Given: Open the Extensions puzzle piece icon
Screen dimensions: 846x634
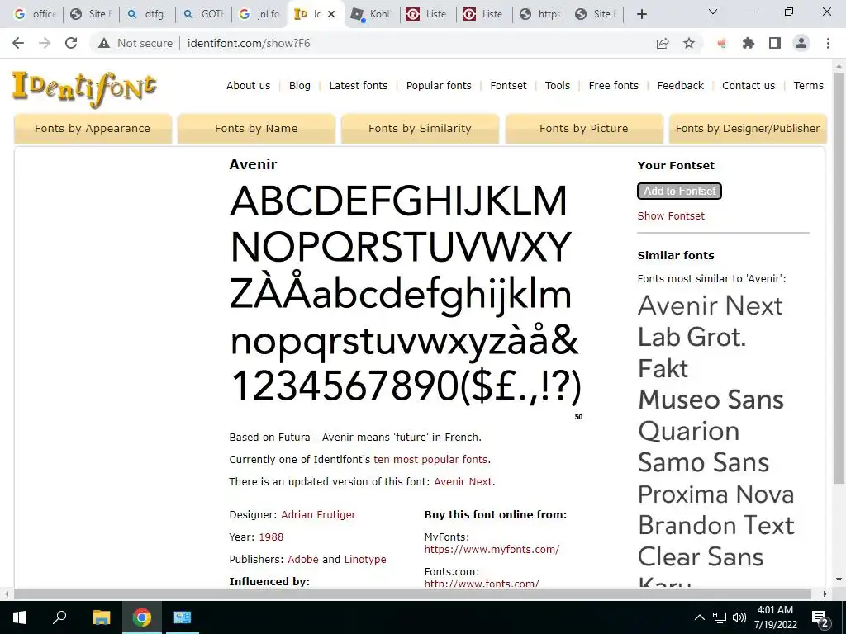Looking at the screenshot, I should coord(749,43).
